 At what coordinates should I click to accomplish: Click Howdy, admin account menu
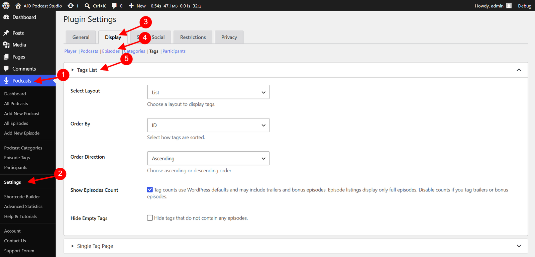coord(493,6)
